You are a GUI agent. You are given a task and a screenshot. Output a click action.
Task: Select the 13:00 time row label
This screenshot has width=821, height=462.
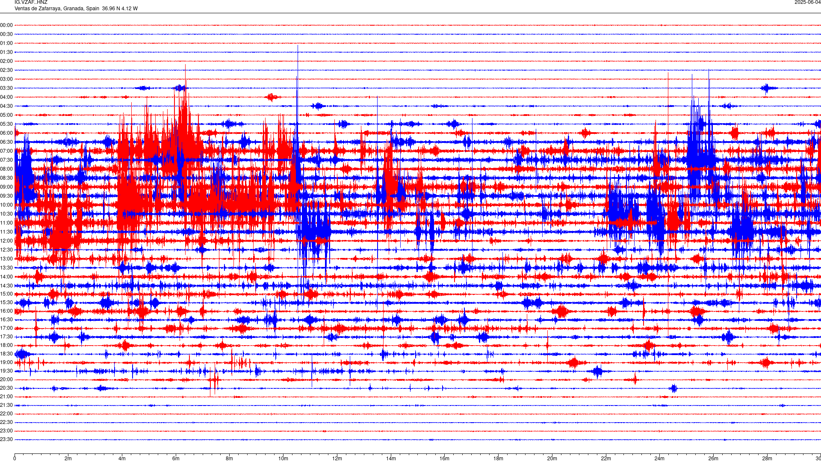coord(6,259)
